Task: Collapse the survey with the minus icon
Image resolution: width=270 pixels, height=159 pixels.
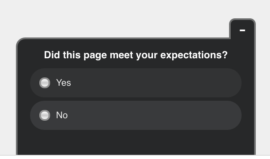Action: tap(242, 30)
